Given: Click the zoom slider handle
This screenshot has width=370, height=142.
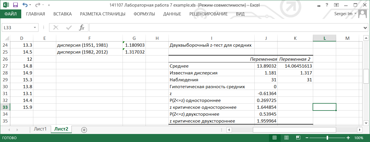Looking at the screenshot, I should (328, 138).
